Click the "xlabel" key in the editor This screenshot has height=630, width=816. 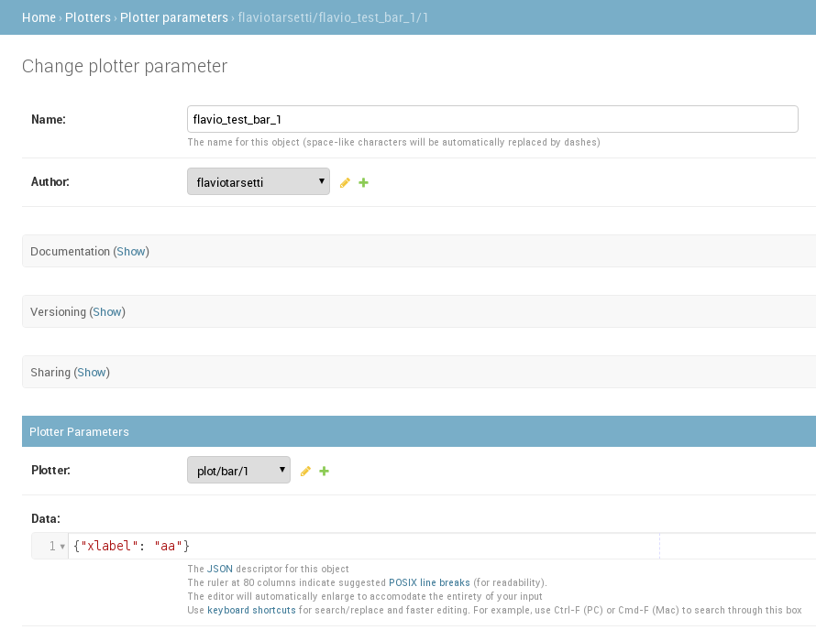[109, 546]
